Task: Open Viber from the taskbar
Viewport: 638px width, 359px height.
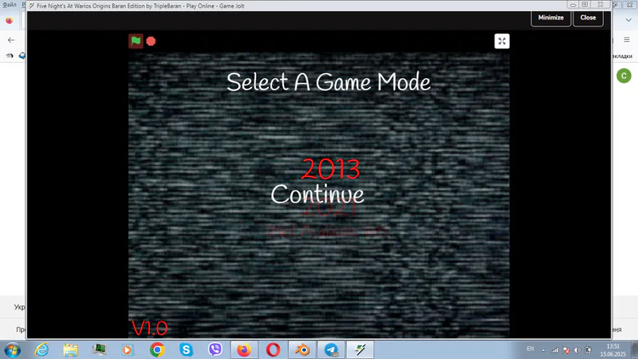Action: 215,350
